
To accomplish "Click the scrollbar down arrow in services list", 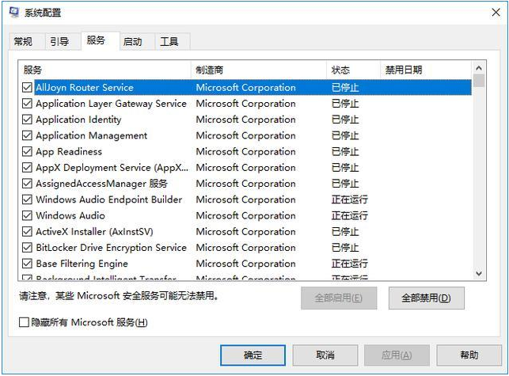I will tap(479, 272).
